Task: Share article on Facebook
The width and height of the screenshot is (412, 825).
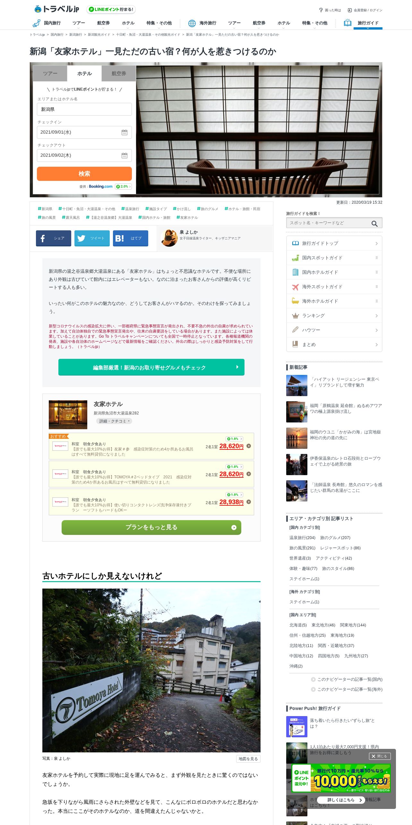Action: [x=54, y=238]
